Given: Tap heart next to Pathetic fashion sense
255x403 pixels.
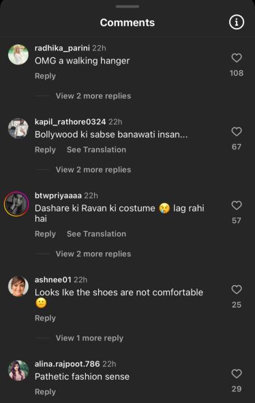Looking at the screenshot, I should (x=237, y=374).
